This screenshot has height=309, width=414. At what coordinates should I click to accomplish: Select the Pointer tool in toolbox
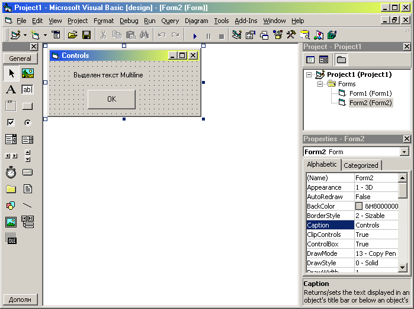coord(11,73)
